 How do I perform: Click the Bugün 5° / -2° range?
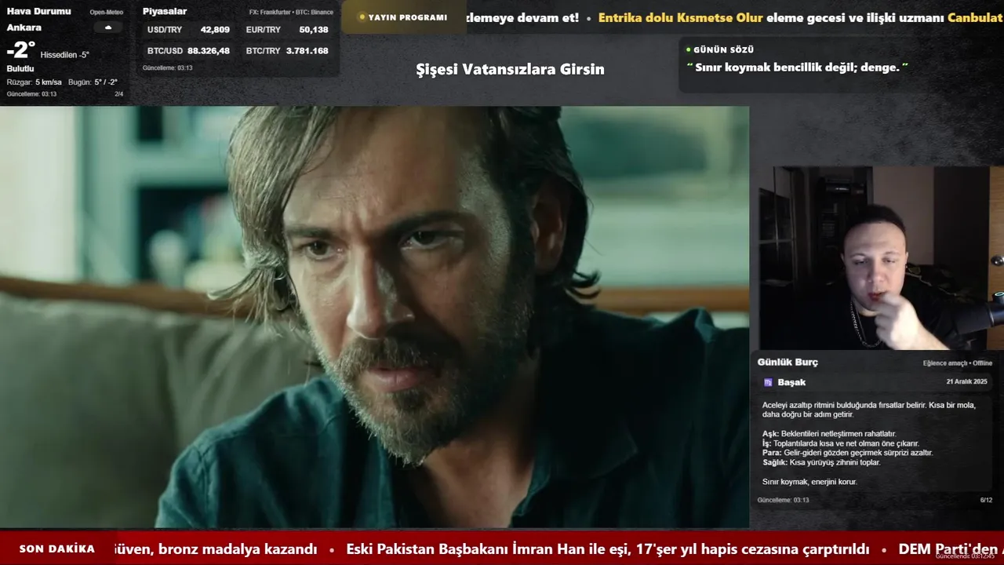[93, 82]
